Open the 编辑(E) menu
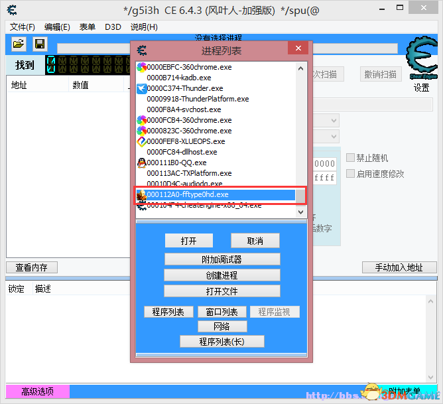This screenshot has width=443, height=404. 57,27
